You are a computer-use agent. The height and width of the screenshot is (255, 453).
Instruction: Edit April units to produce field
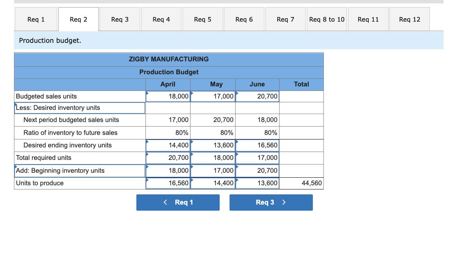(168, 183)
